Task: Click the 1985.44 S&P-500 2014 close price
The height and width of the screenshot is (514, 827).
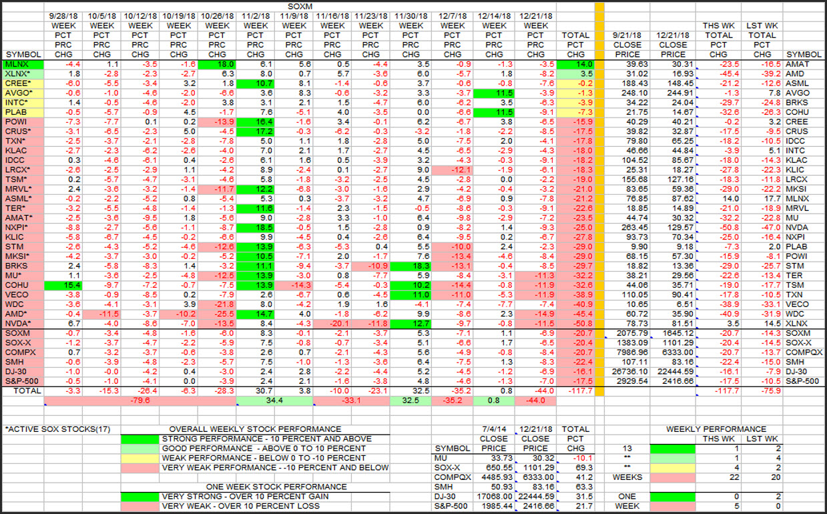Action: (x=494, y=506)
